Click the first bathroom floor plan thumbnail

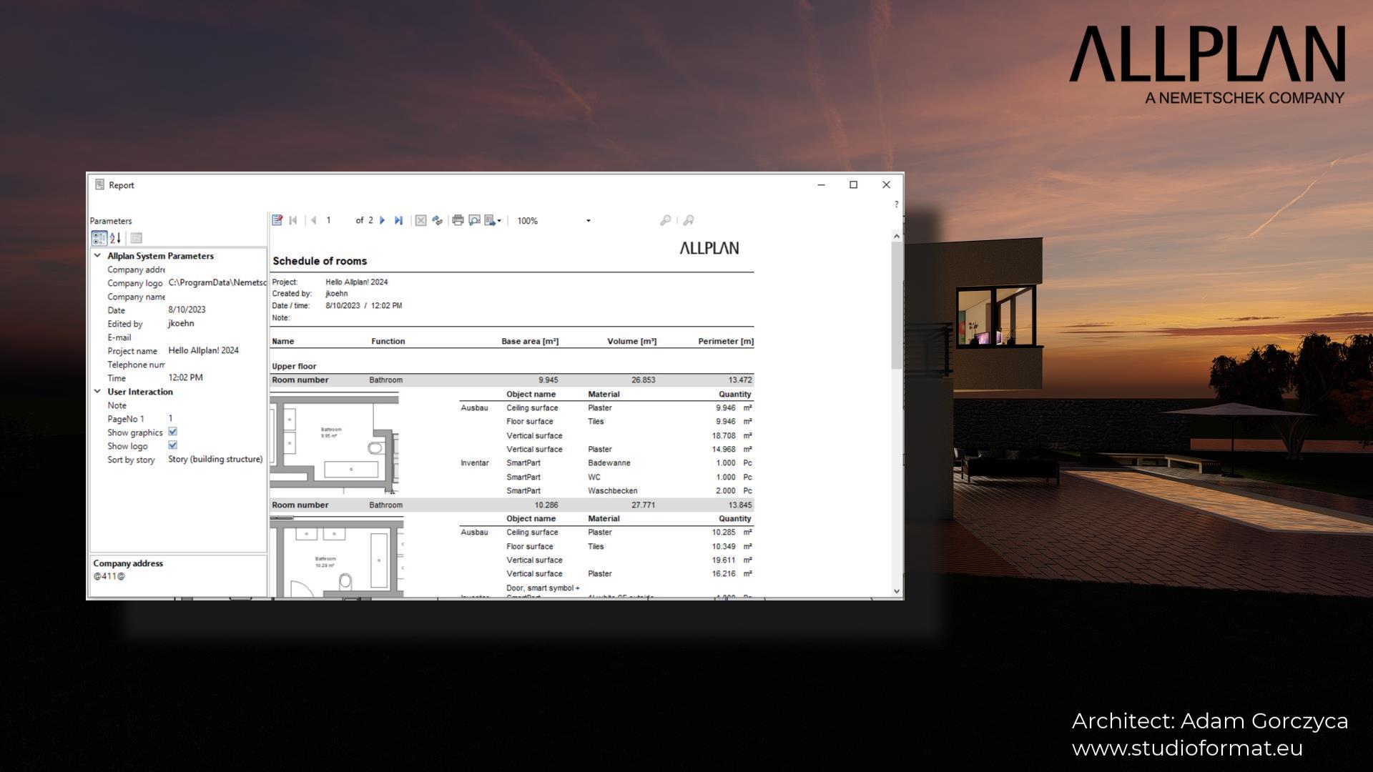pos(334,442)
